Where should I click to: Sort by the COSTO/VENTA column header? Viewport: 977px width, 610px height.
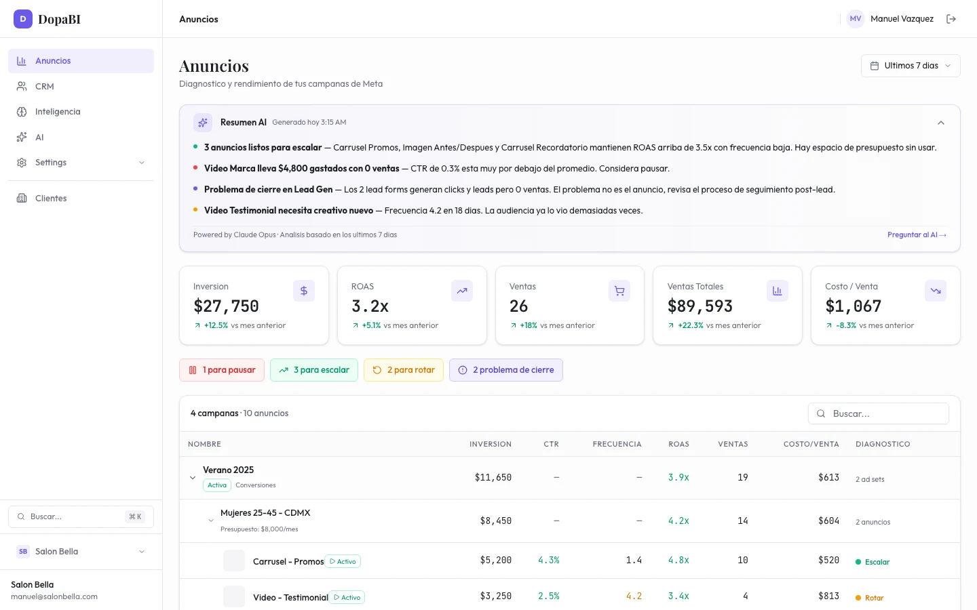point(811,445)
